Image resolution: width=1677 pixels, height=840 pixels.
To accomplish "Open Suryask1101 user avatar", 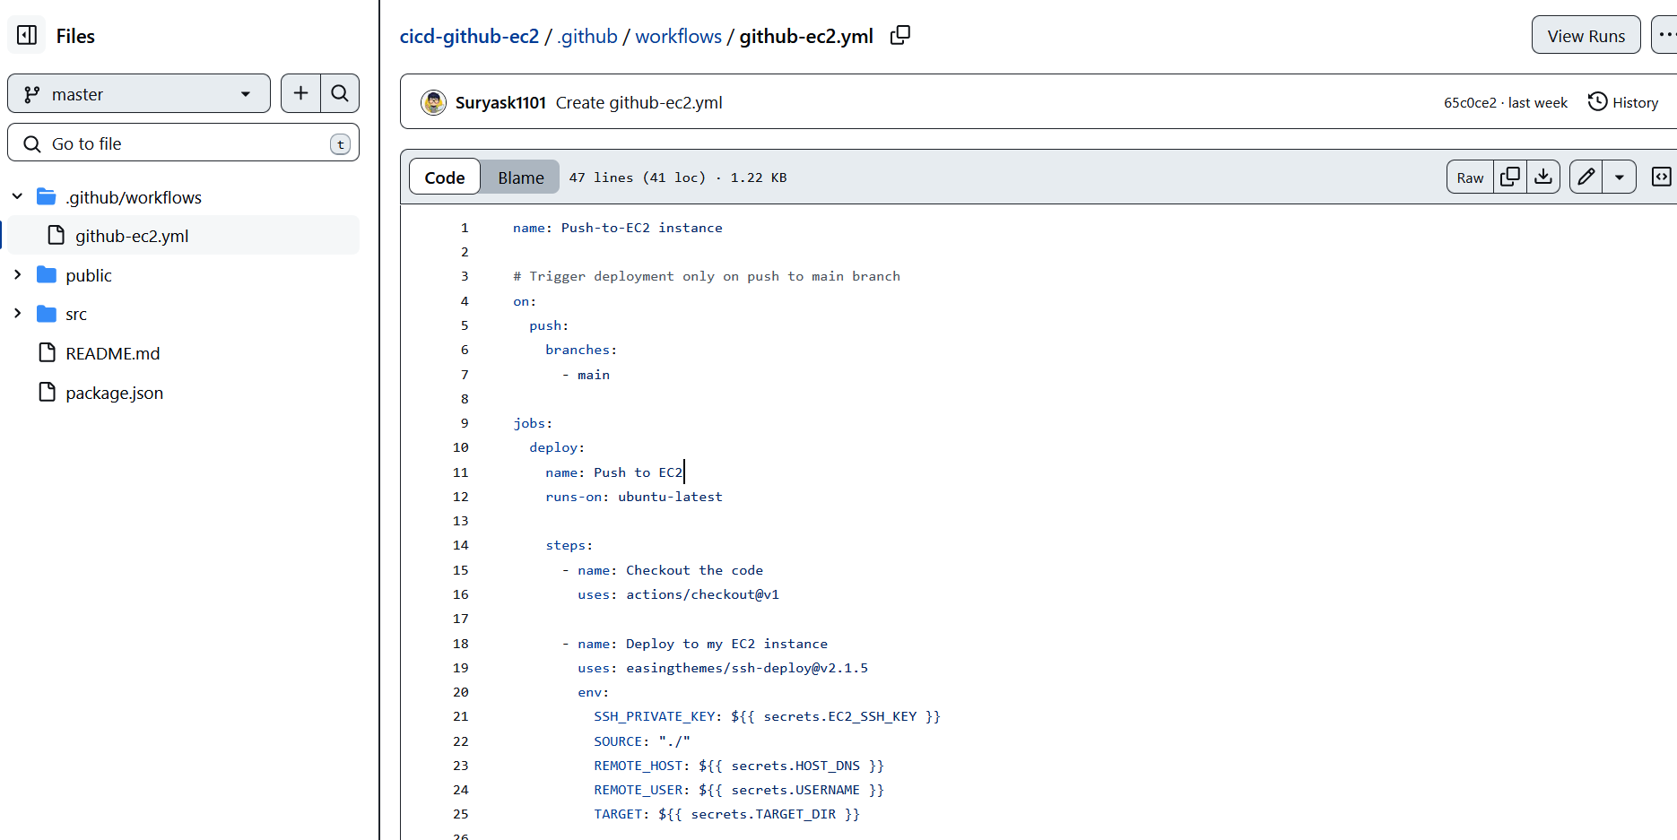I will tap(434, 102).
